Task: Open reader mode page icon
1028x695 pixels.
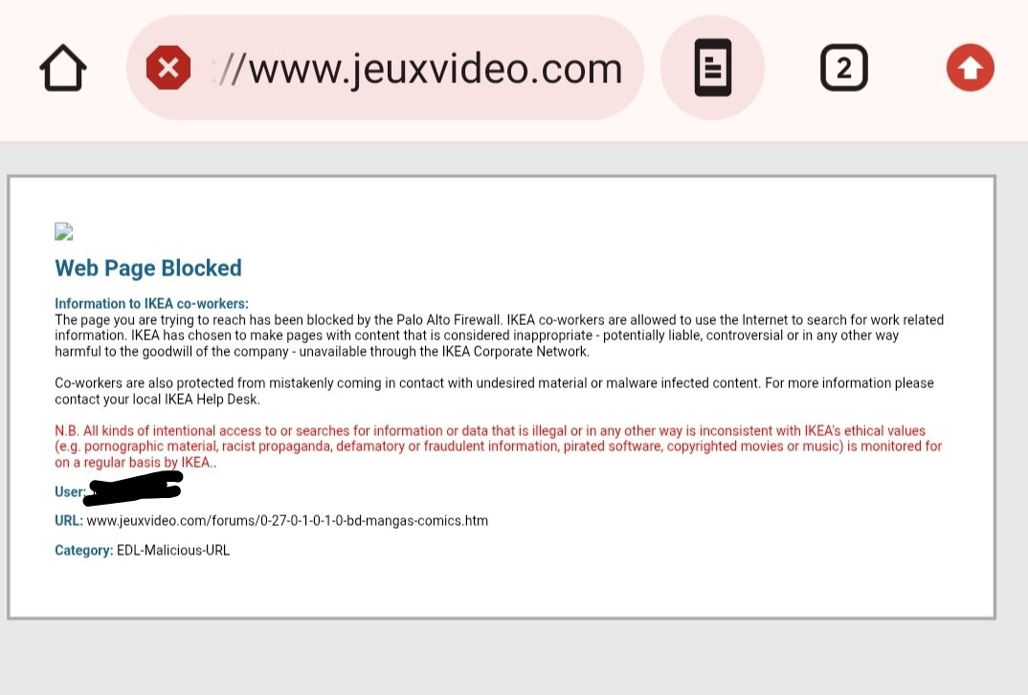Action: (x=713, y=68)
